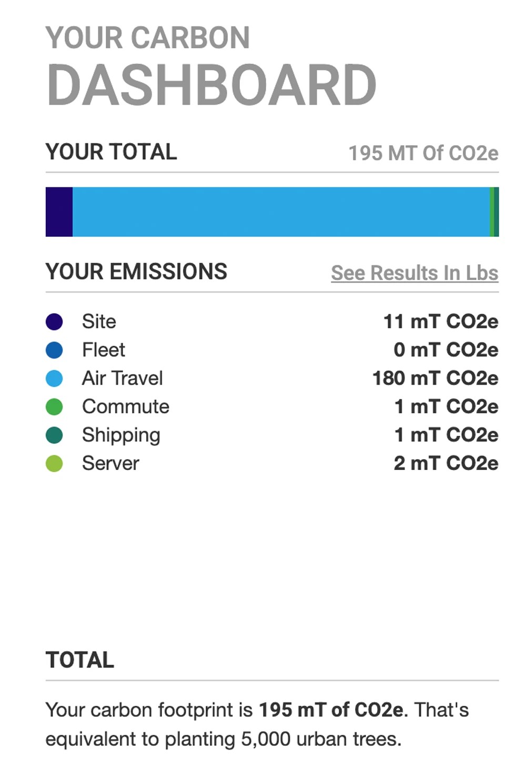Click the See Results In Lbs link
The image size is (526, 759).
(414, 273)
